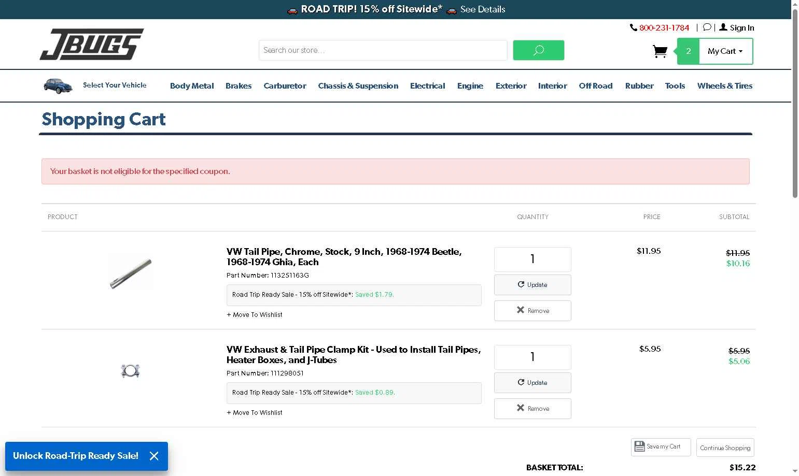Click Saved $1.79 discount text
Screen dimensions: 799x476
(374, 295)
